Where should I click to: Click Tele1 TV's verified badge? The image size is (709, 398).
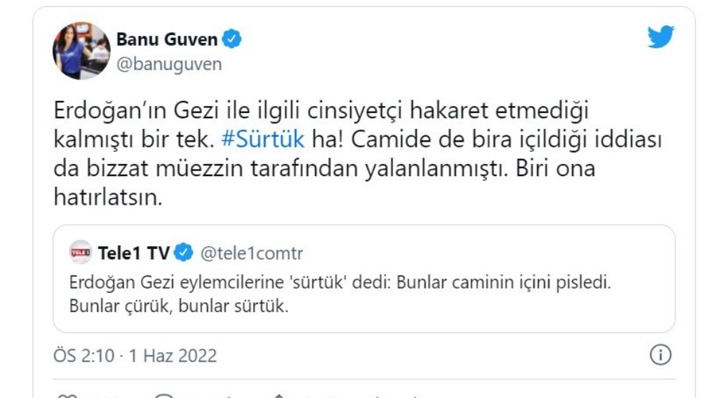click(184, 253)
